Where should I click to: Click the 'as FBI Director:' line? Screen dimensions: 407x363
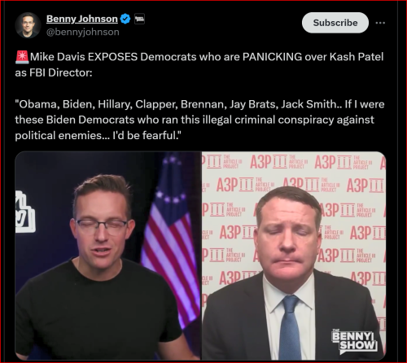coord(54,72)
